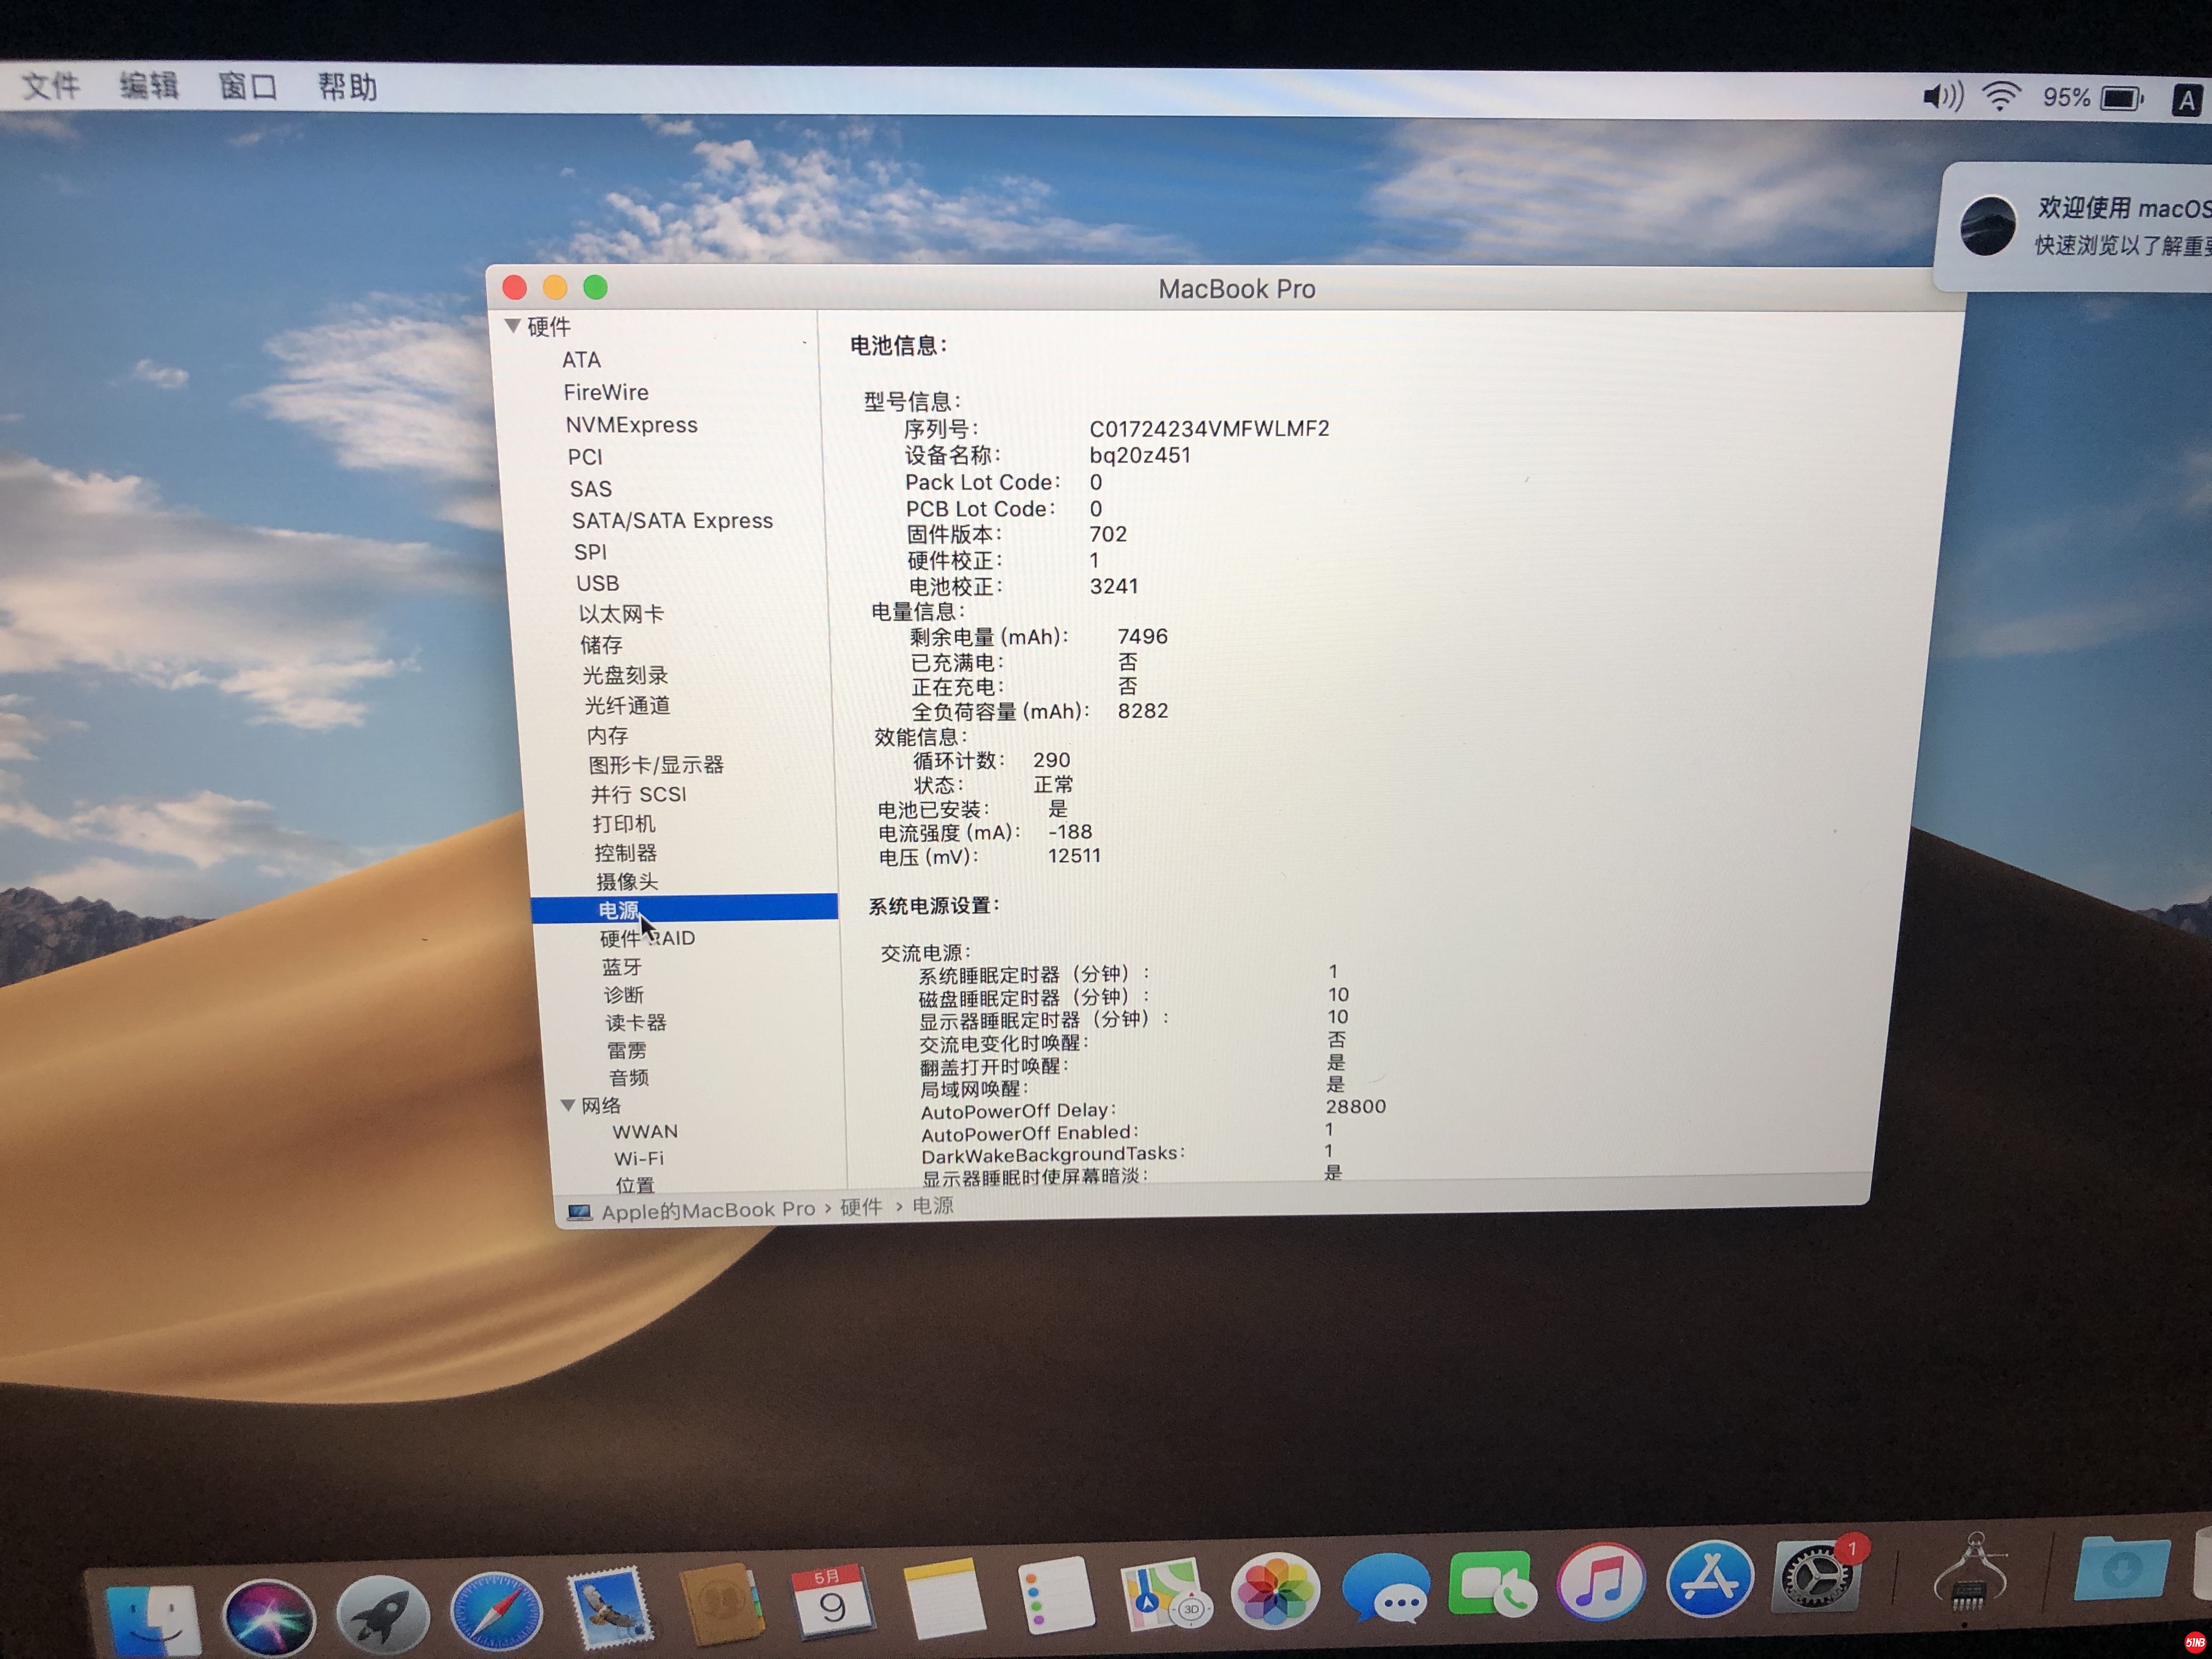Open Messages app from dock
This screenshot has height=1659, width=2212.
[x=1385, y=1587]
